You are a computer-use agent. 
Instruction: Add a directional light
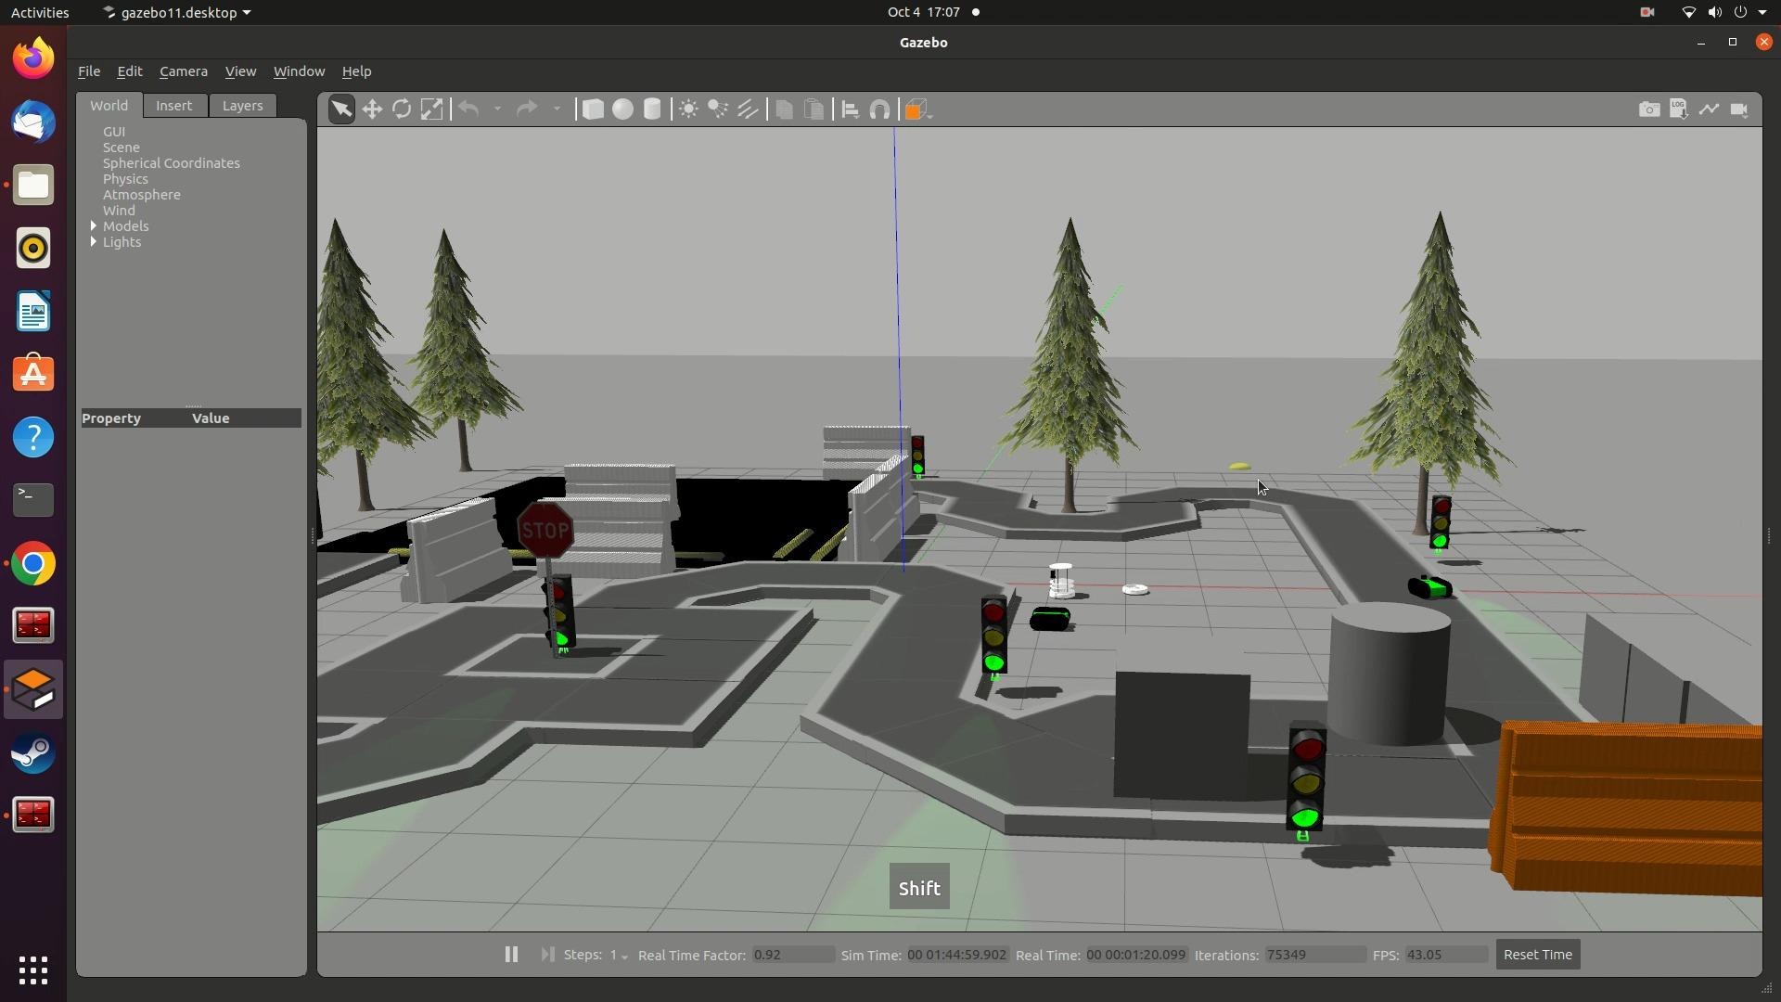pos(748,109)
